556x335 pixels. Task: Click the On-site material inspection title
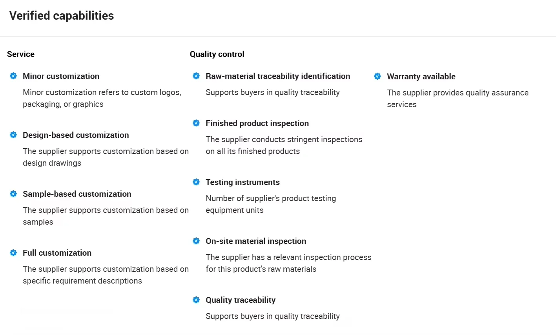[256, 241]
